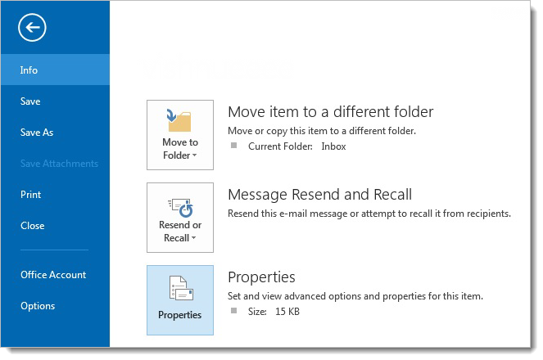
Task: Click 'Move or copy this item' description
Action: click(322, 131)
